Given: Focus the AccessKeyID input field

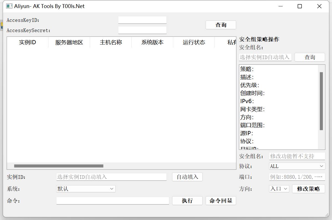Looking at the screenshot, I should click(x=142, y=20).
